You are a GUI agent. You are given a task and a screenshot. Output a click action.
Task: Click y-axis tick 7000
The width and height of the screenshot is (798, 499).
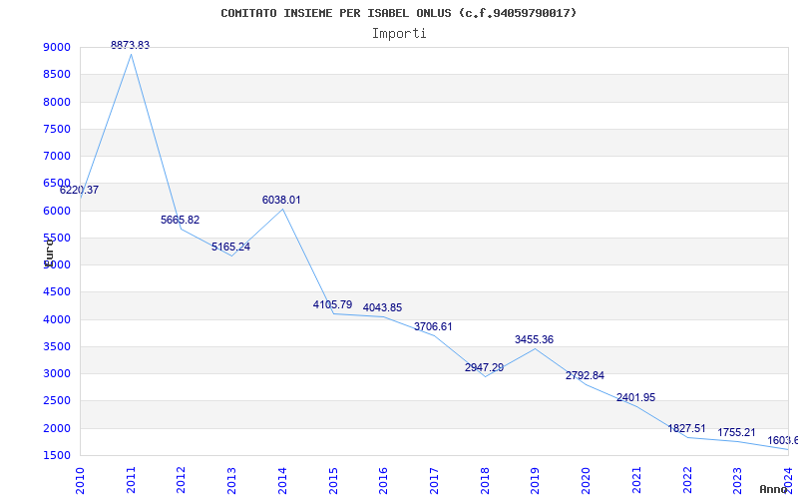[x=57, y=156]
